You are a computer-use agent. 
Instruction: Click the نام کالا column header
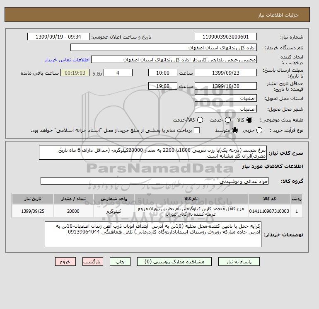pos(191,199)
